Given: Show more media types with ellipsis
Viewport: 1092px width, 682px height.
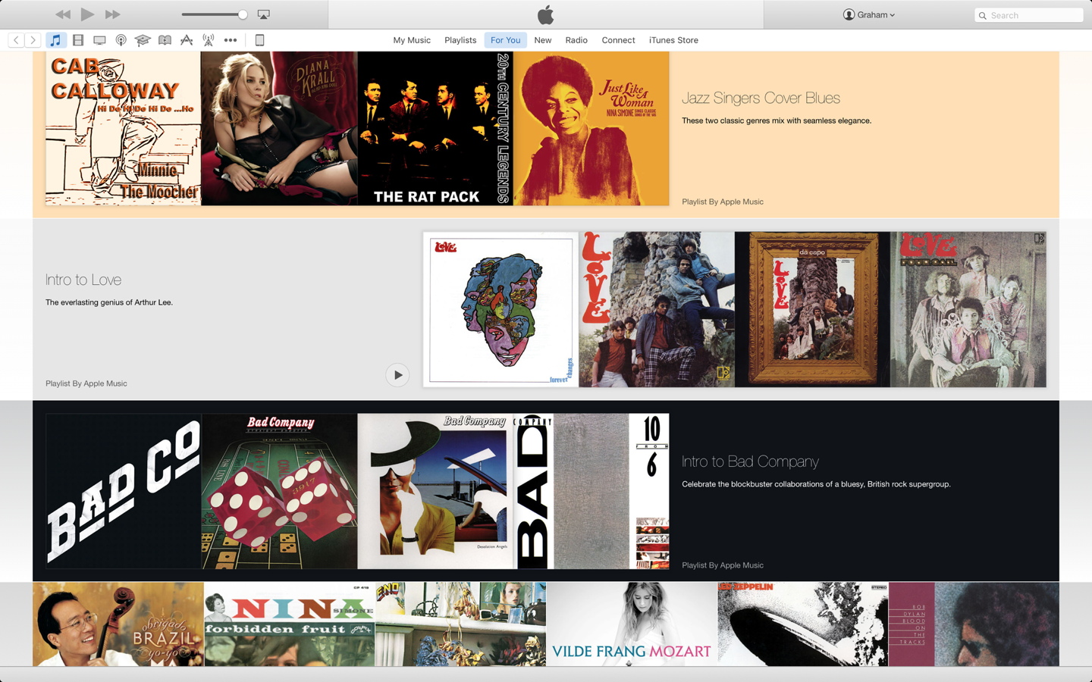Looking at the screenshot, I should pos(231,40).
